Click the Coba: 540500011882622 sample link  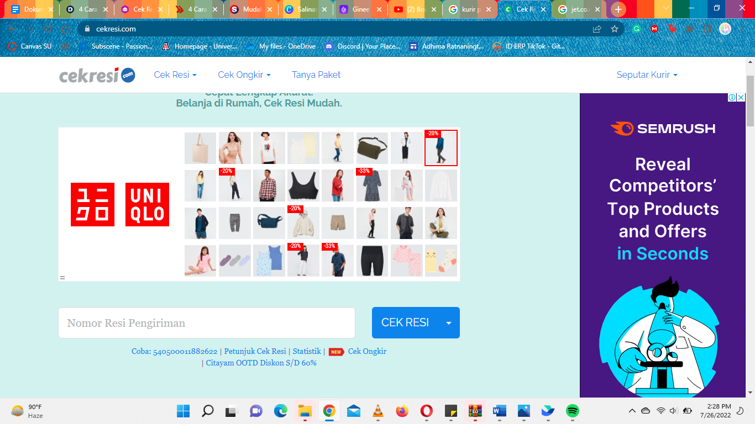tap(174, 351)
